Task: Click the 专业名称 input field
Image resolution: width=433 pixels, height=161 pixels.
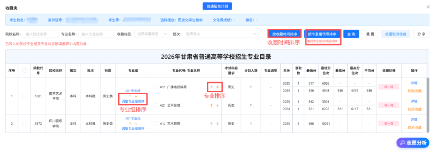Action: [x=96, y=34]
